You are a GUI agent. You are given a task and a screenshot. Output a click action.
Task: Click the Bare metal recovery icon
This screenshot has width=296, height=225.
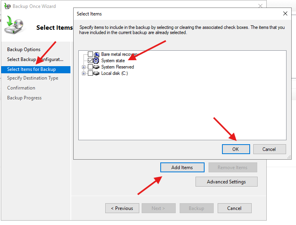(97, 54)
